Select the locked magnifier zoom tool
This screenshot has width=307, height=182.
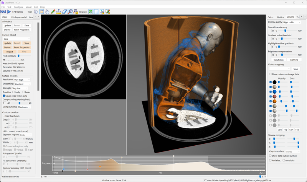(x=76, y=12)
